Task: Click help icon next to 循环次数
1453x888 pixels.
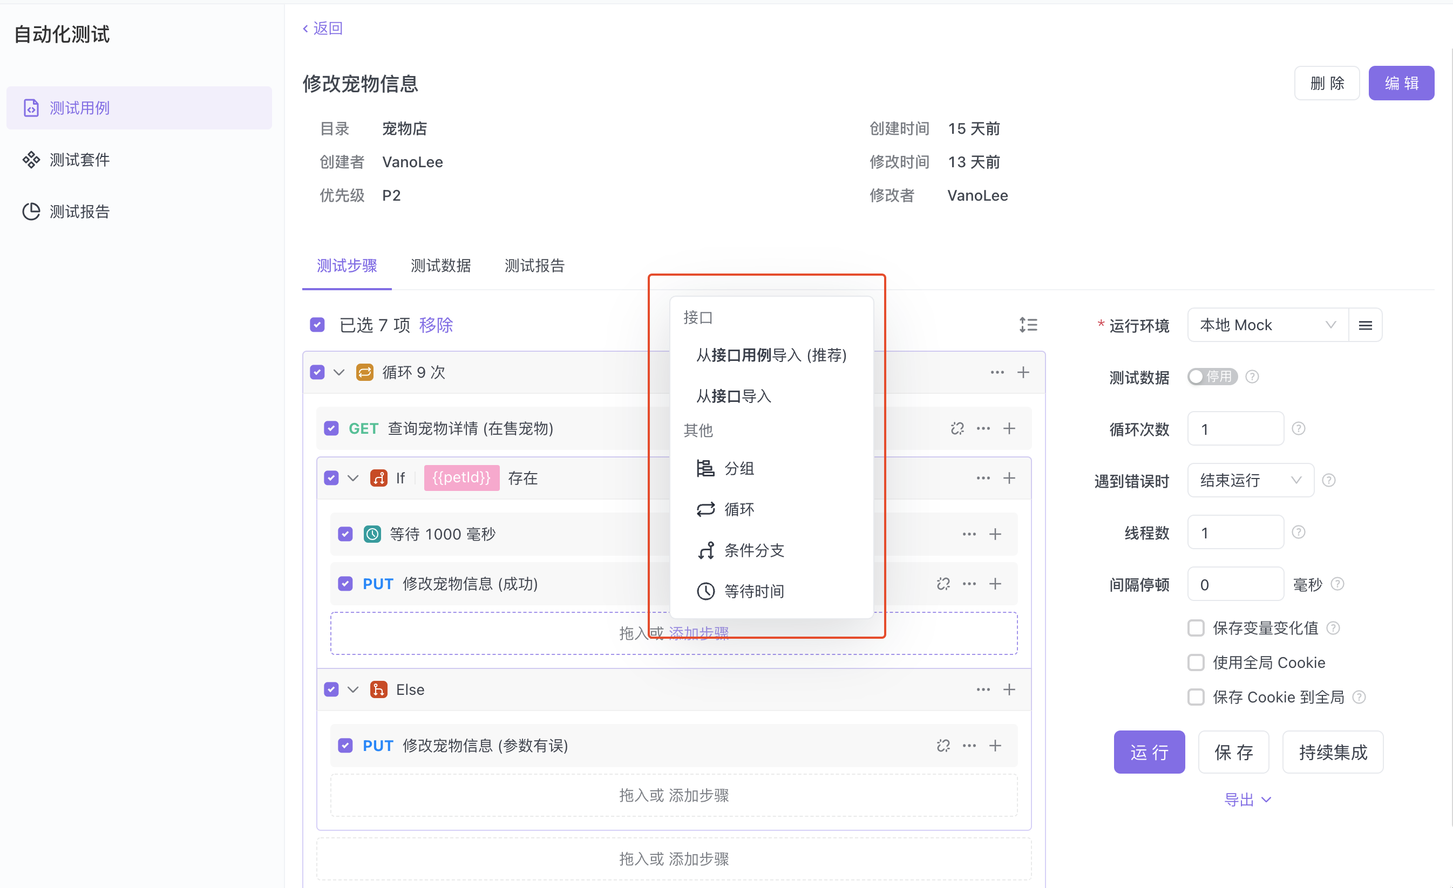Action: click(x=1298, y=428)
